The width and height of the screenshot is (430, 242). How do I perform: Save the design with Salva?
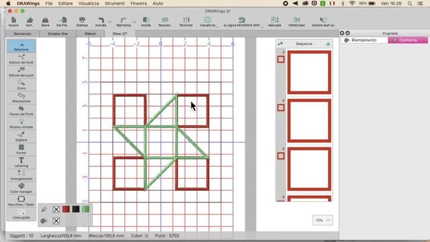tap(45, 22)
